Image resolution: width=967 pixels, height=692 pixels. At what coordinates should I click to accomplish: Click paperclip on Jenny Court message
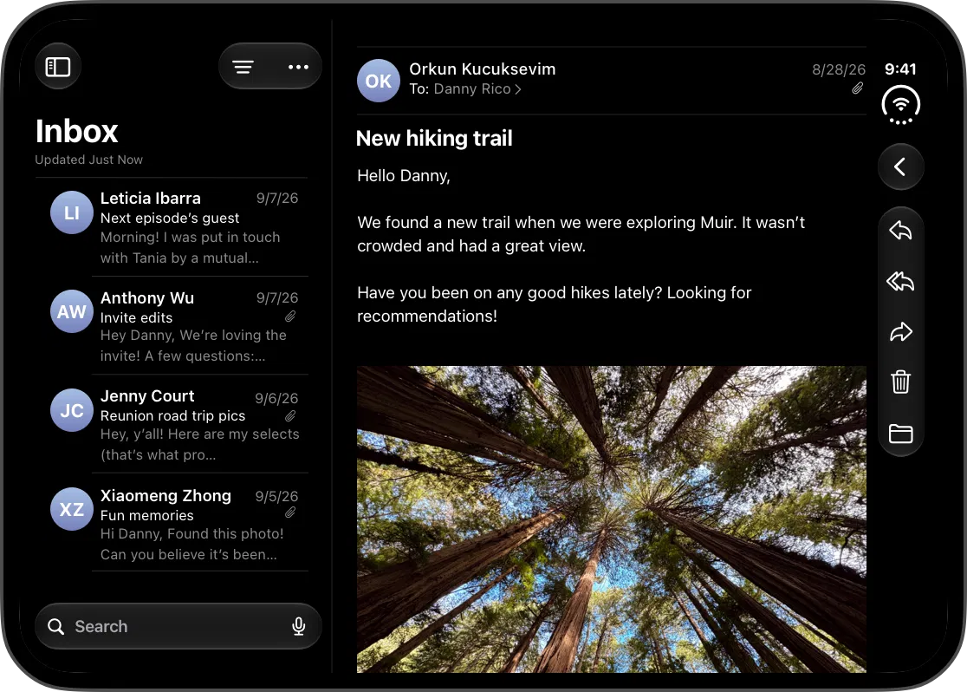tap(290, 416)
